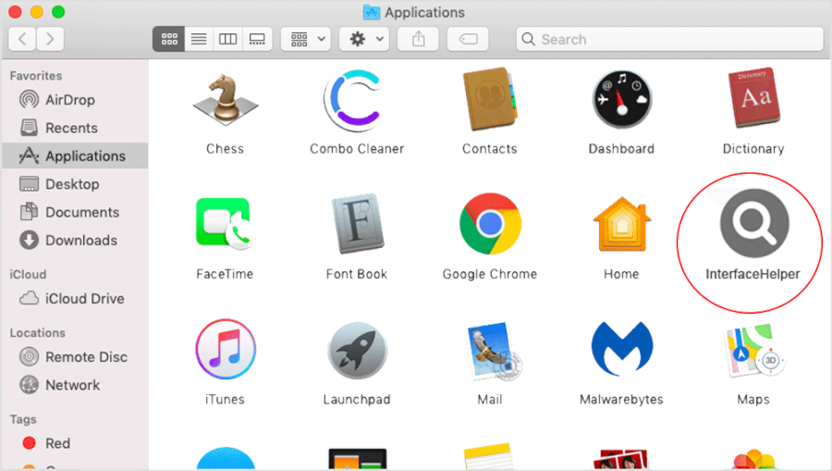Select the FaceTime app icon

[225, 224]
